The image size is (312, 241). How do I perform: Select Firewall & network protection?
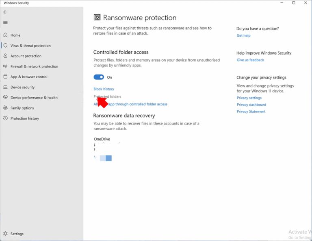(x=34, y=66)
